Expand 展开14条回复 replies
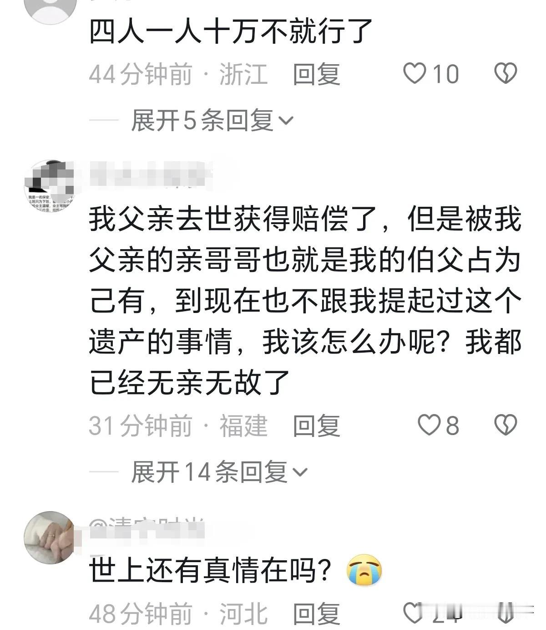This screenshot has width=546, height=630. point(219,472)
